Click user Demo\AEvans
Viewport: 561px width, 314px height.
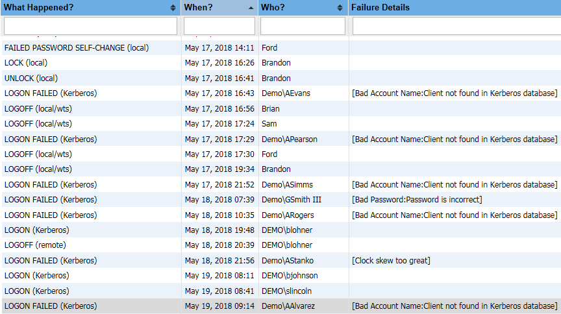286,93
